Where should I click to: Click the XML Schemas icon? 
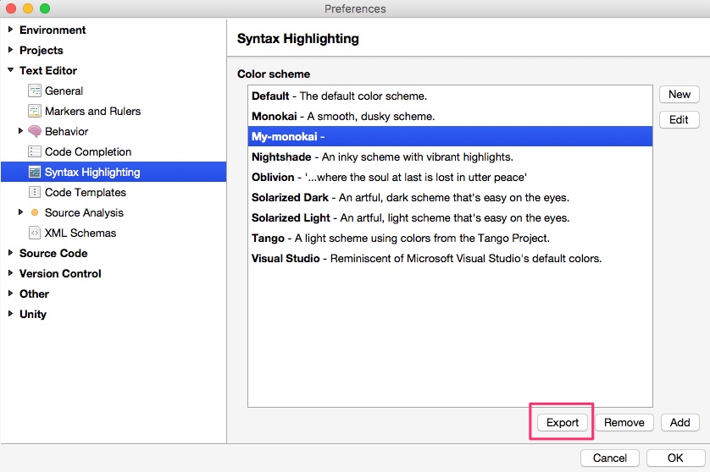point(35,233)
